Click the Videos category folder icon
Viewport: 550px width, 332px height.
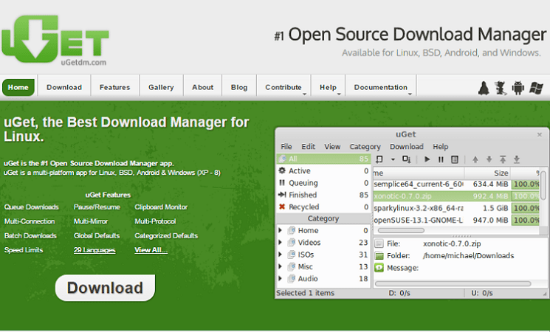pos(292,242)
